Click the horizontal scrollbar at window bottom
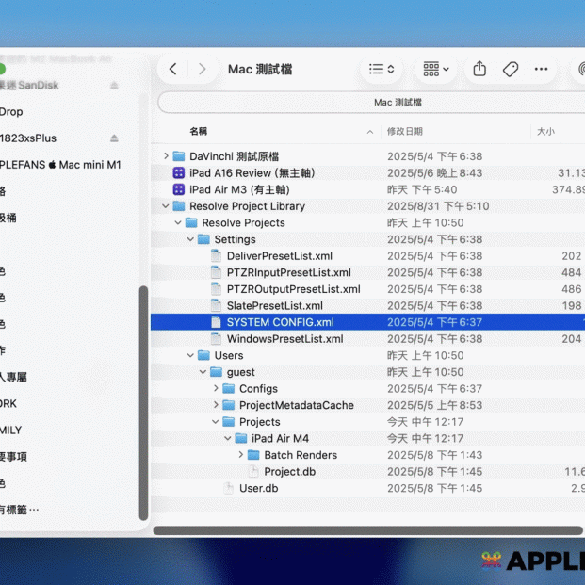Screen dimensions: 585x585 click(367, 530)
